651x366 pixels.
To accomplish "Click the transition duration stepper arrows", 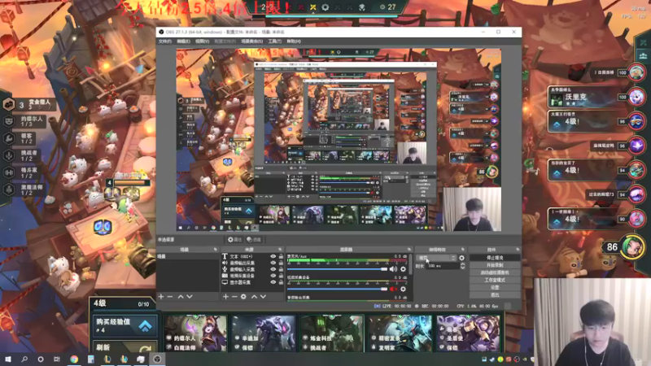I will tap(462, 266).
